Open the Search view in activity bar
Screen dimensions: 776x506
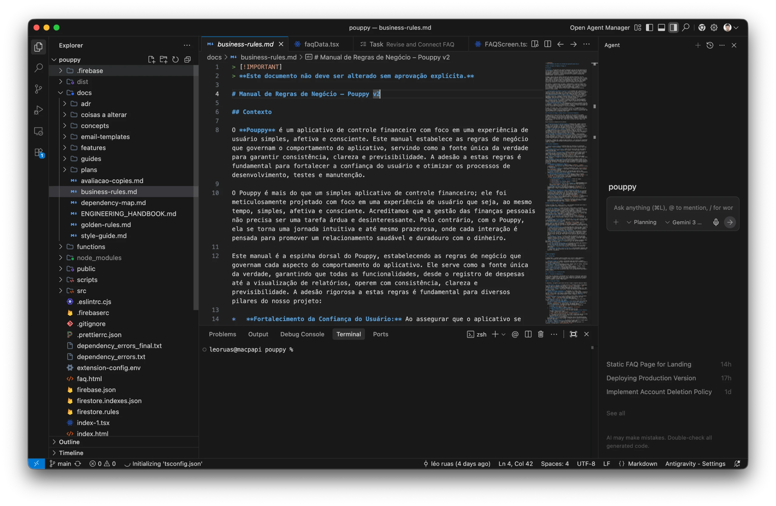38,68
